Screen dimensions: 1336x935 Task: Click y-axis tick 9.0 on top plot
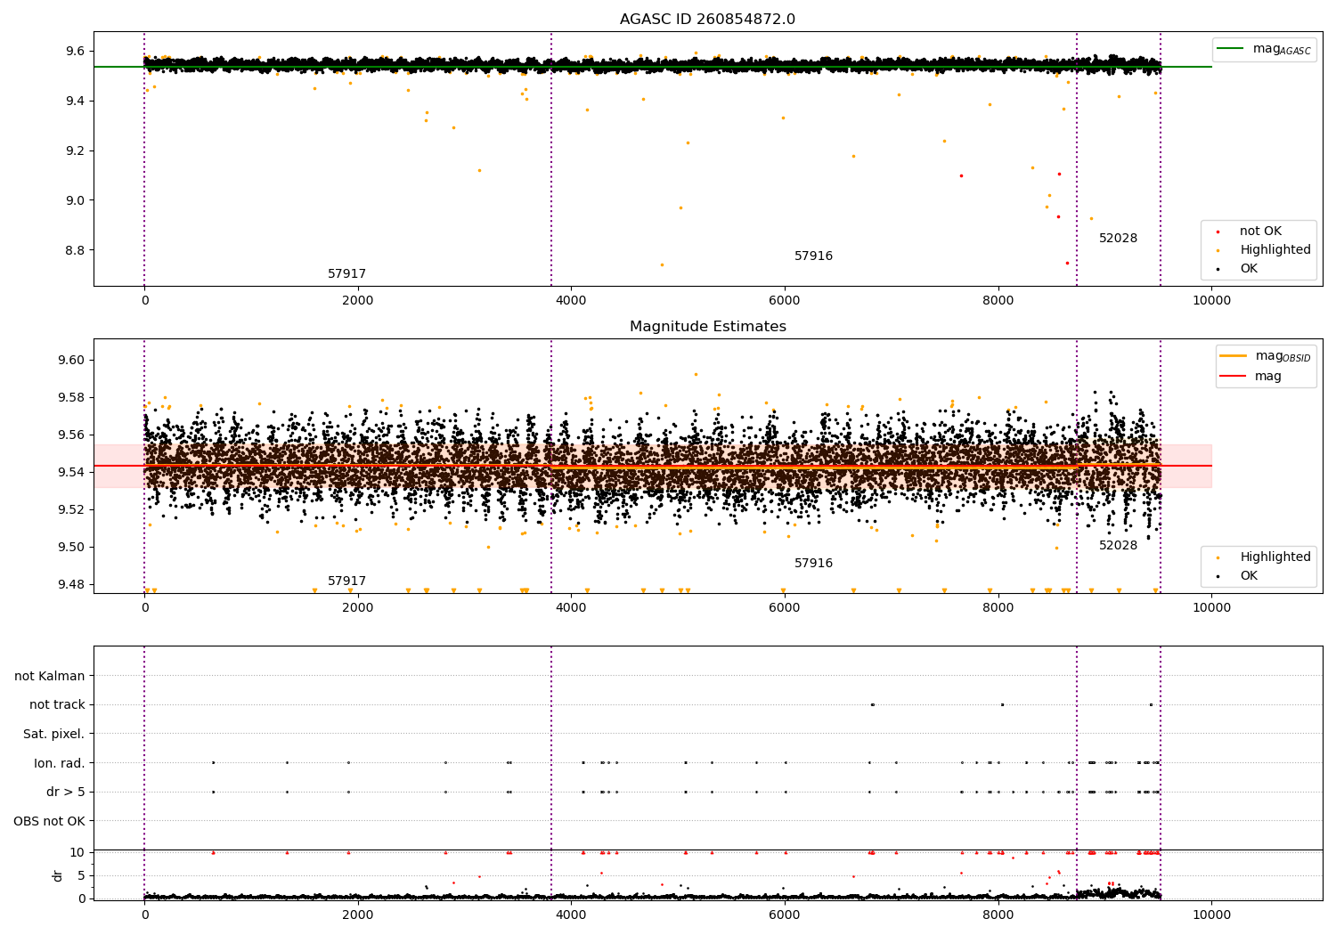pos(74,200)
